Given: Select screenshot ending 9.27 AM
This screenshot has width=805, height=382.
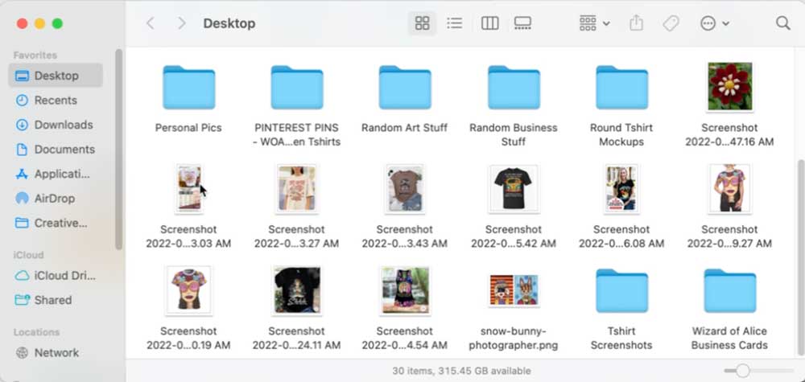Looking at the screenshot, I should click(x=729, y=188).
